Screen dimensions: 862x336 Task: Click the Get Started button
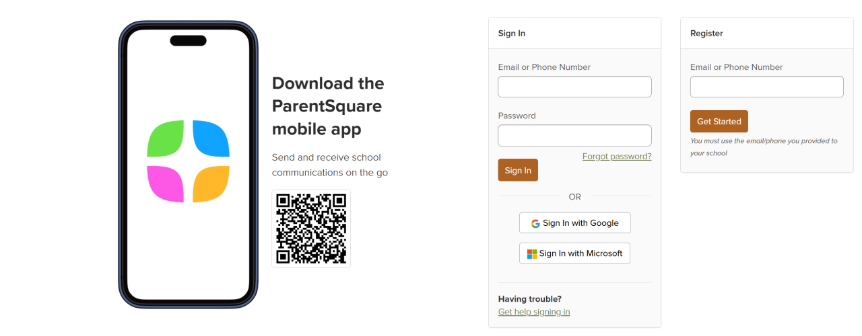coord(719,122)
